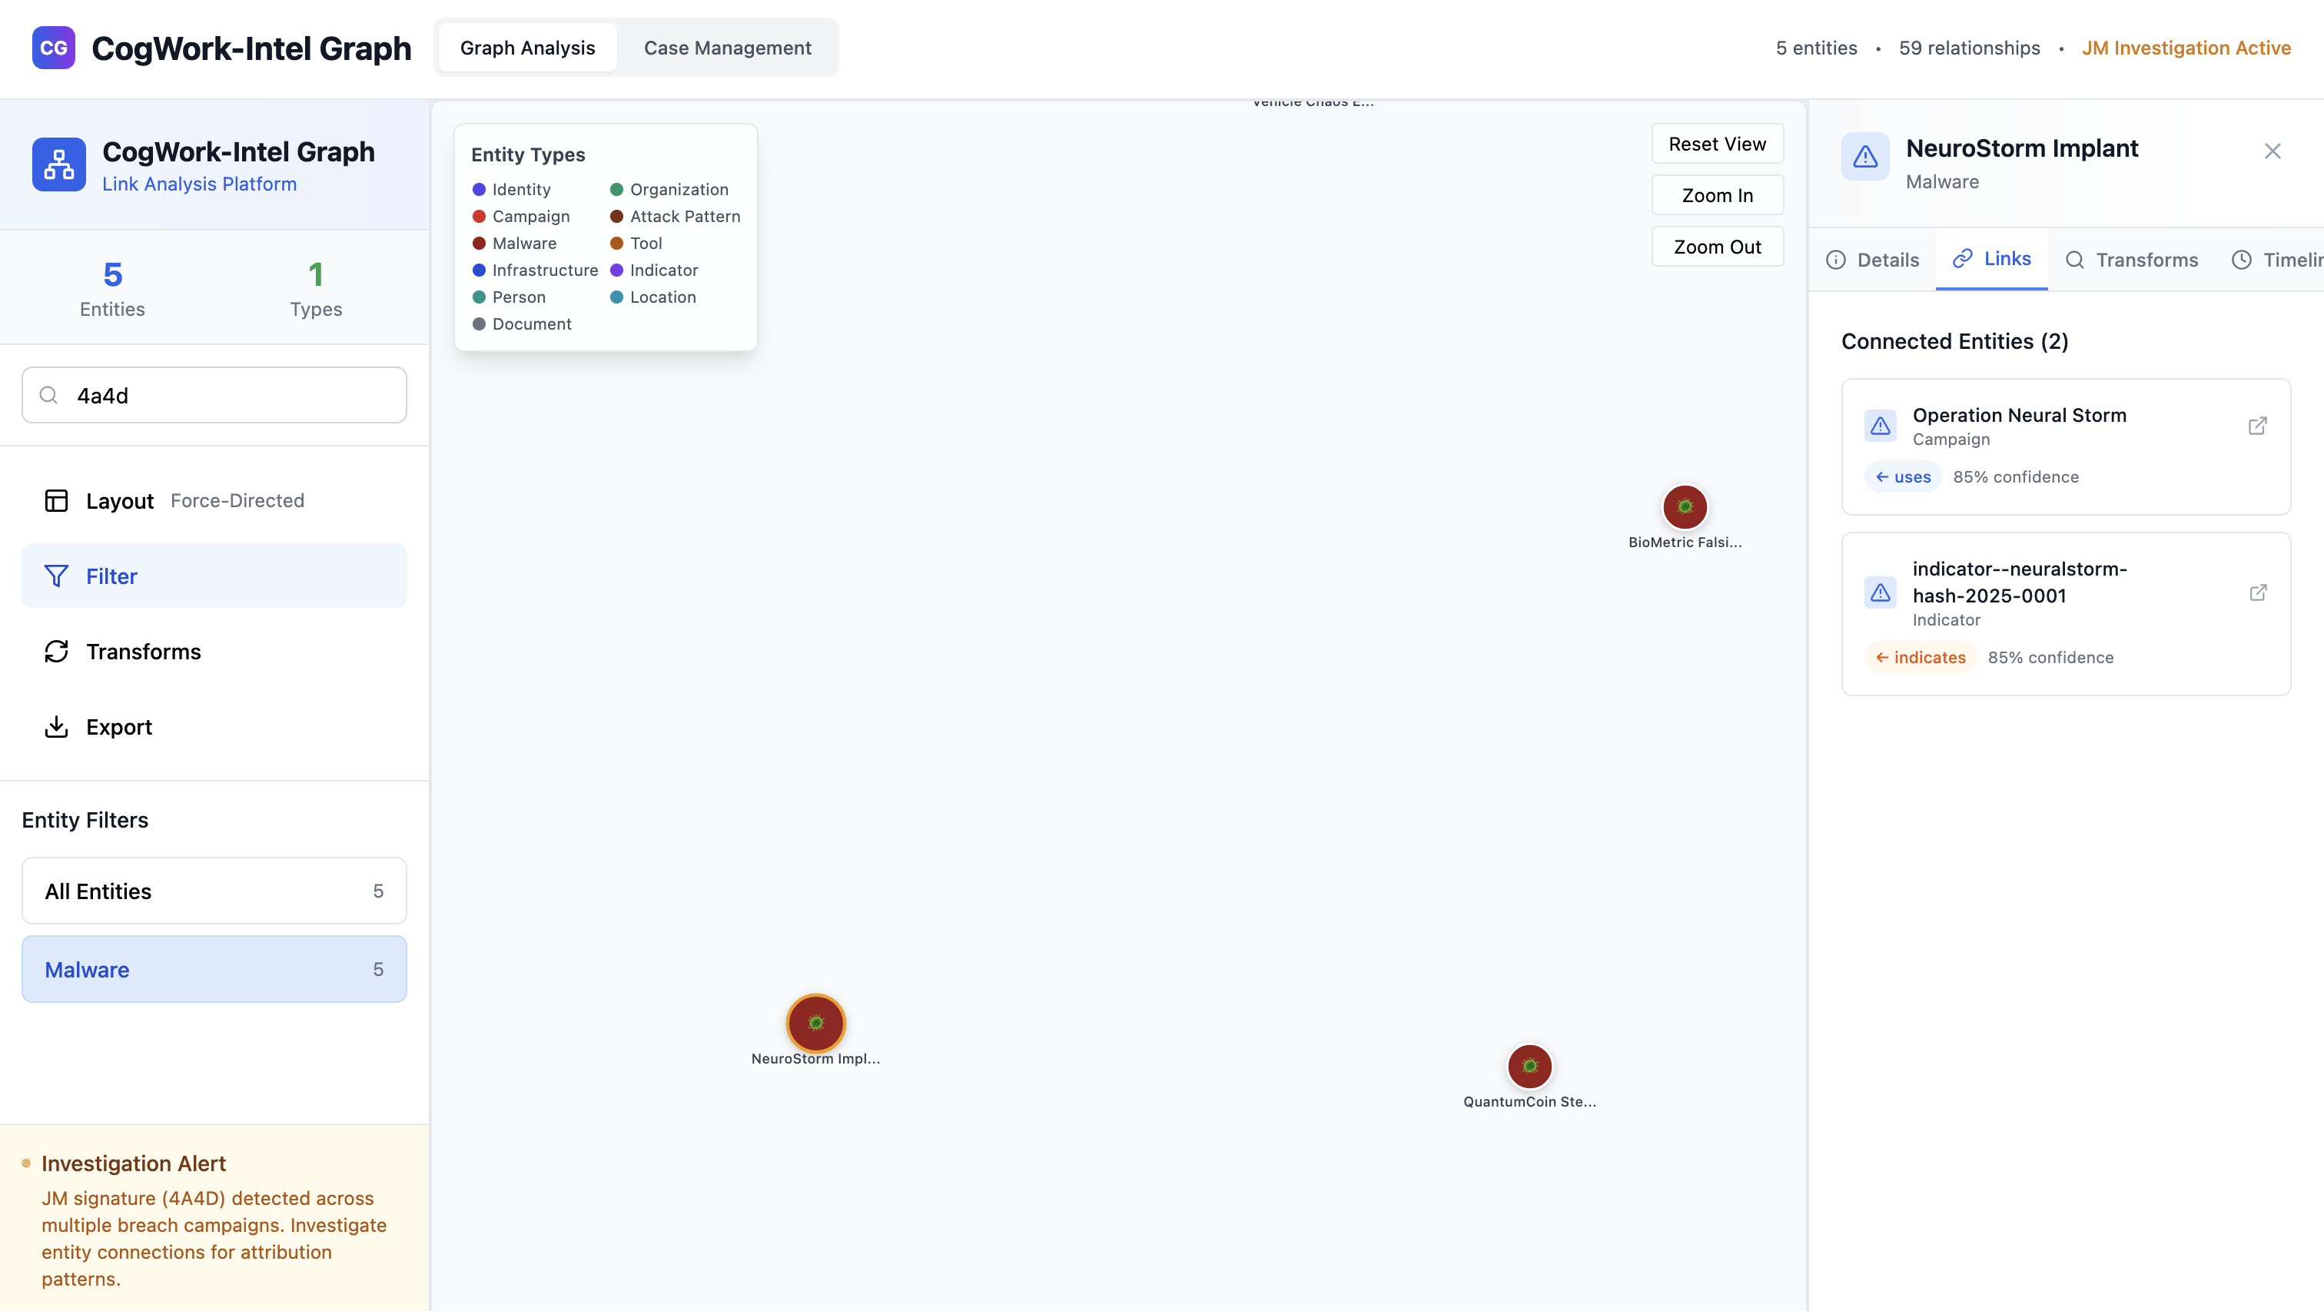
Task: Close the NeuroStorm Implant panel
Action: pyautogui.click(x=2272, y=151)
